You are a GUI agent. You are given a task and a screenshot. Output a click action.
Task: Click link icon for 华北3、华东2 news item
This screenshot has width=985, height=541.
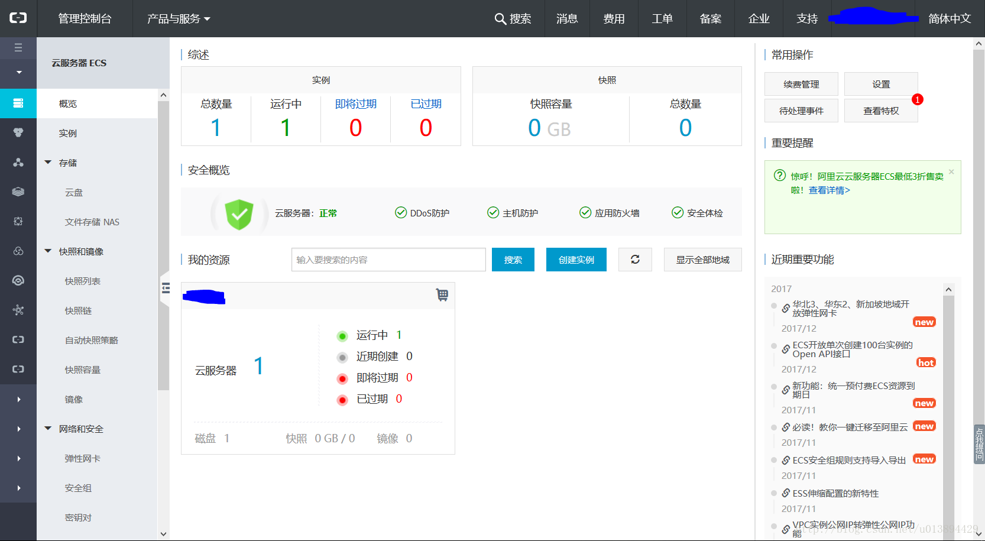786,308
